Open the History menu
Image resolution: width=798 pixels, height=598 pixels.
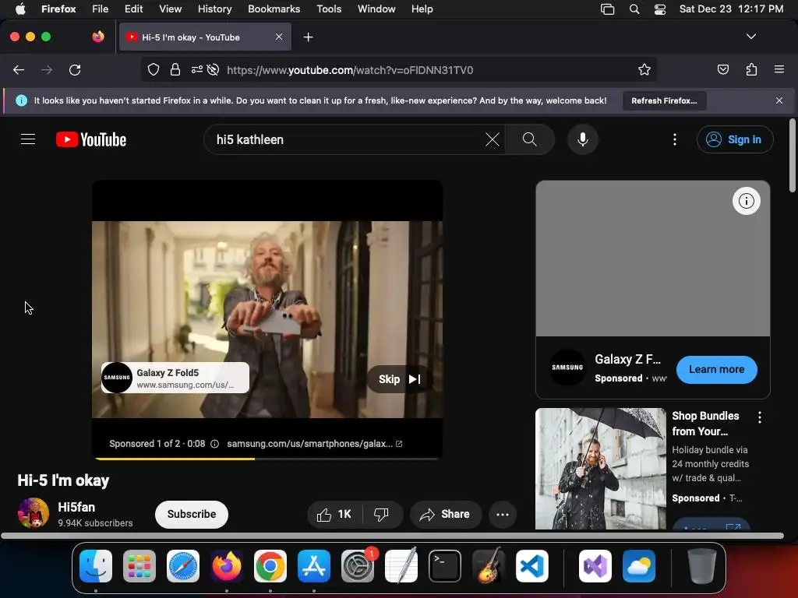pyautogui.click(x=214, y=9)
